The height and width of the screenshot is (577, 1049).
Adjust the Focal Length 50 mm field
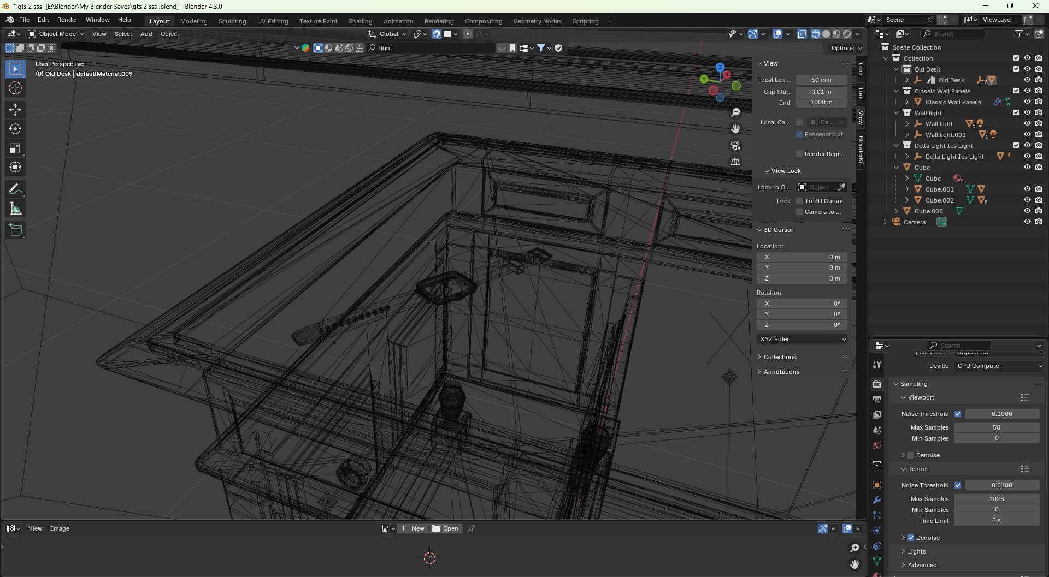821,80
